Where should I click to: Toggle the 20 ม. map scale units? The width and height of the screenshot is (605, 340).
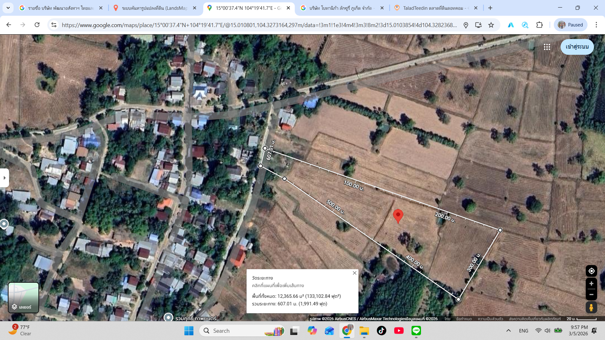point(581,319)
